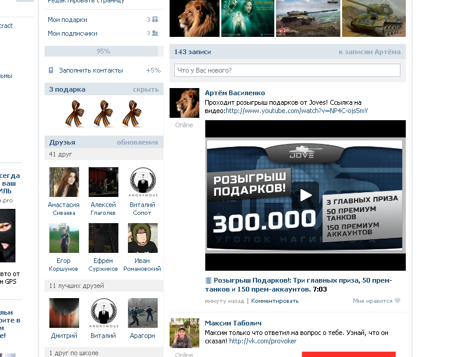Open the third St. George ribbon gift

click(131, 114)
